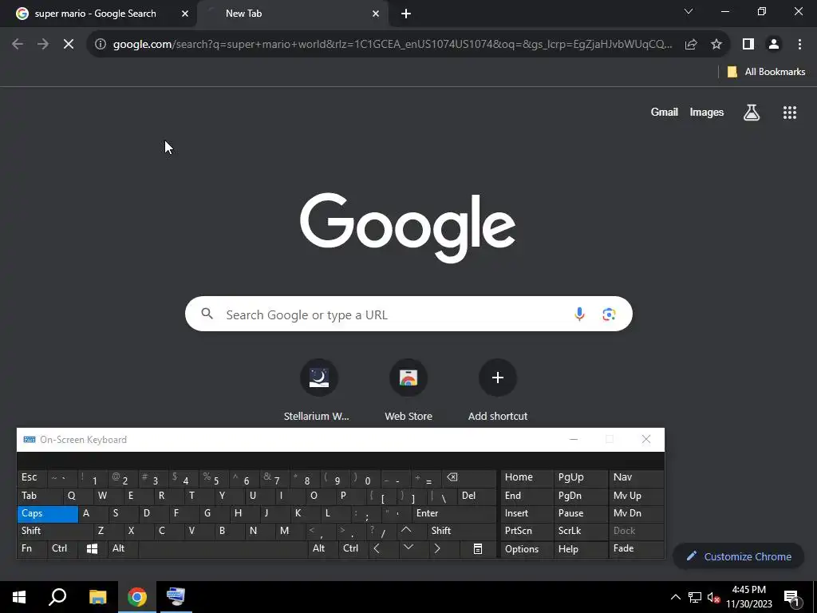The height and width of the screenshot is (613, 817).
Task: Open Web Store shortcut
Action: pyautogui.click(x=408, y=390)
